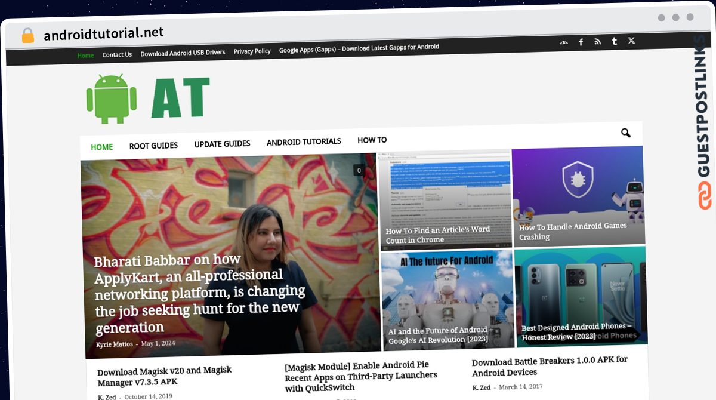Click author name Kyrie Mattos
716x400 pixels.
point(115,344)
